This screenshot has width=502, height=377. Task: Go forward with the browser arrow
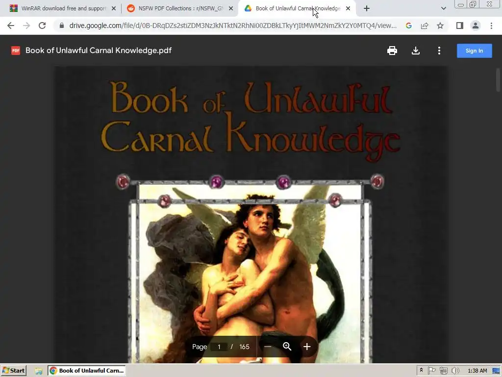point(26,26)
